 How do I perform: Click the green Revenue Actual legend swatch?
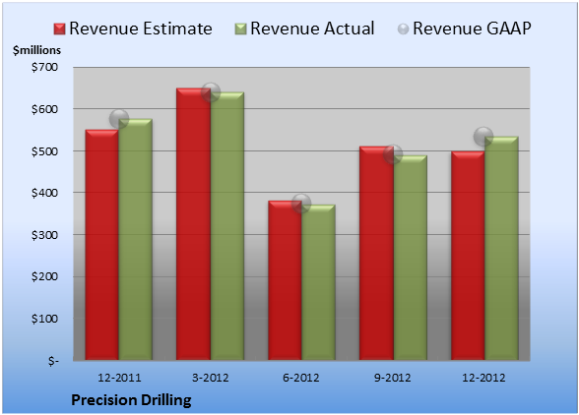click(x=240, y=30)
